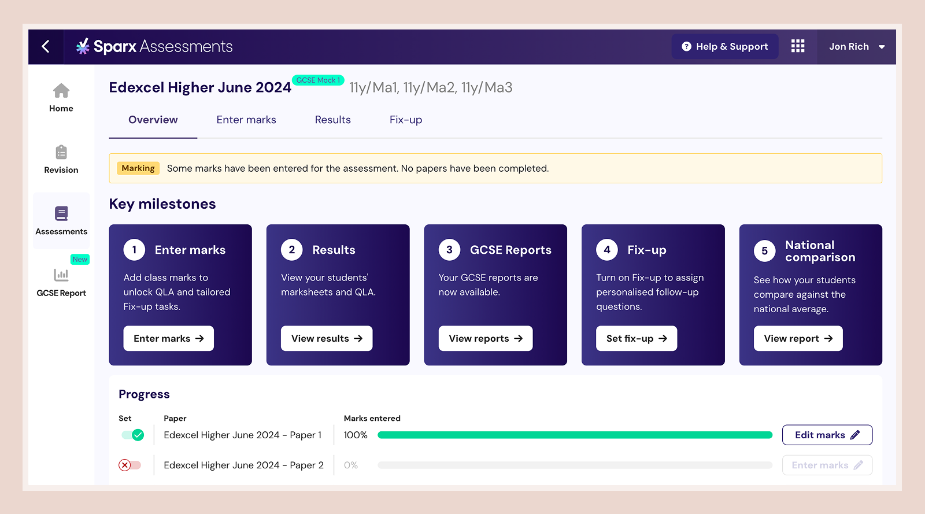This screenshot has width=925, height=514.
Task: Open Revision from the sidebar
Action: [x=61, y=160]
